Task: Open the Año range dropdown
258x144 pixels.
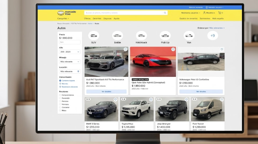Action: (x=70, y=52)
